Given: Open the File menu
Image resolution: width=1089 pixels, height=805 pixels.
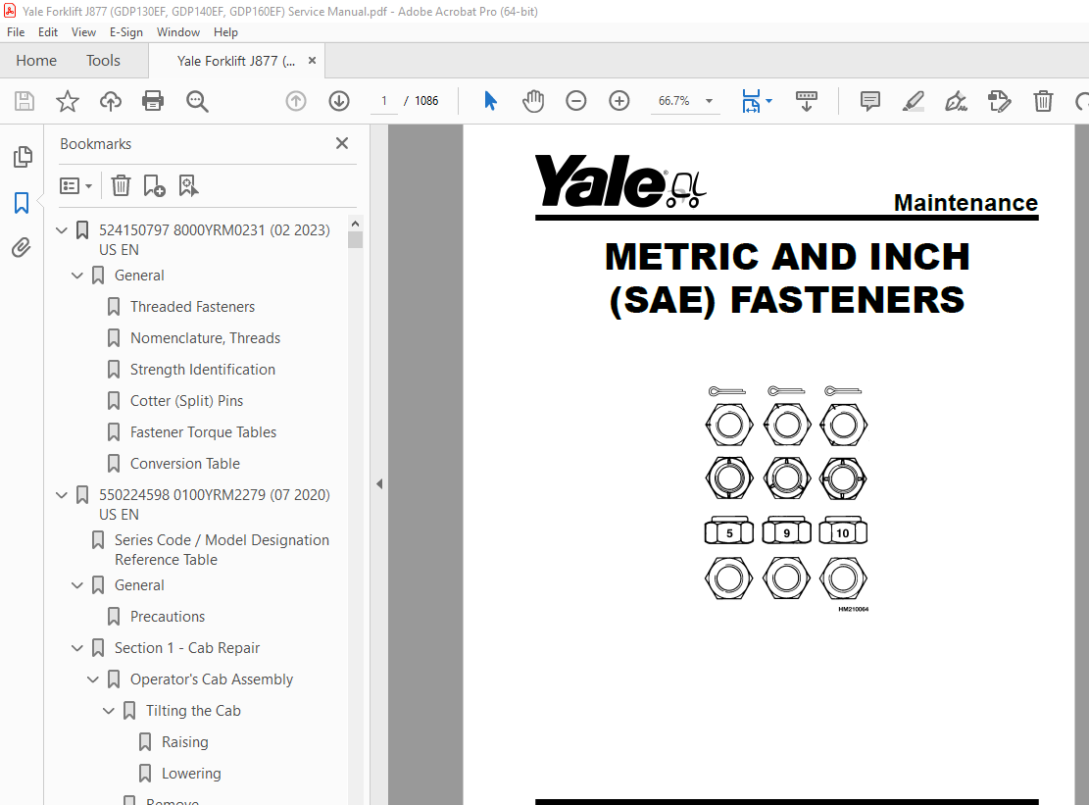Looking at the screenshot, I should pyautogui.click(x=16, y=32).
